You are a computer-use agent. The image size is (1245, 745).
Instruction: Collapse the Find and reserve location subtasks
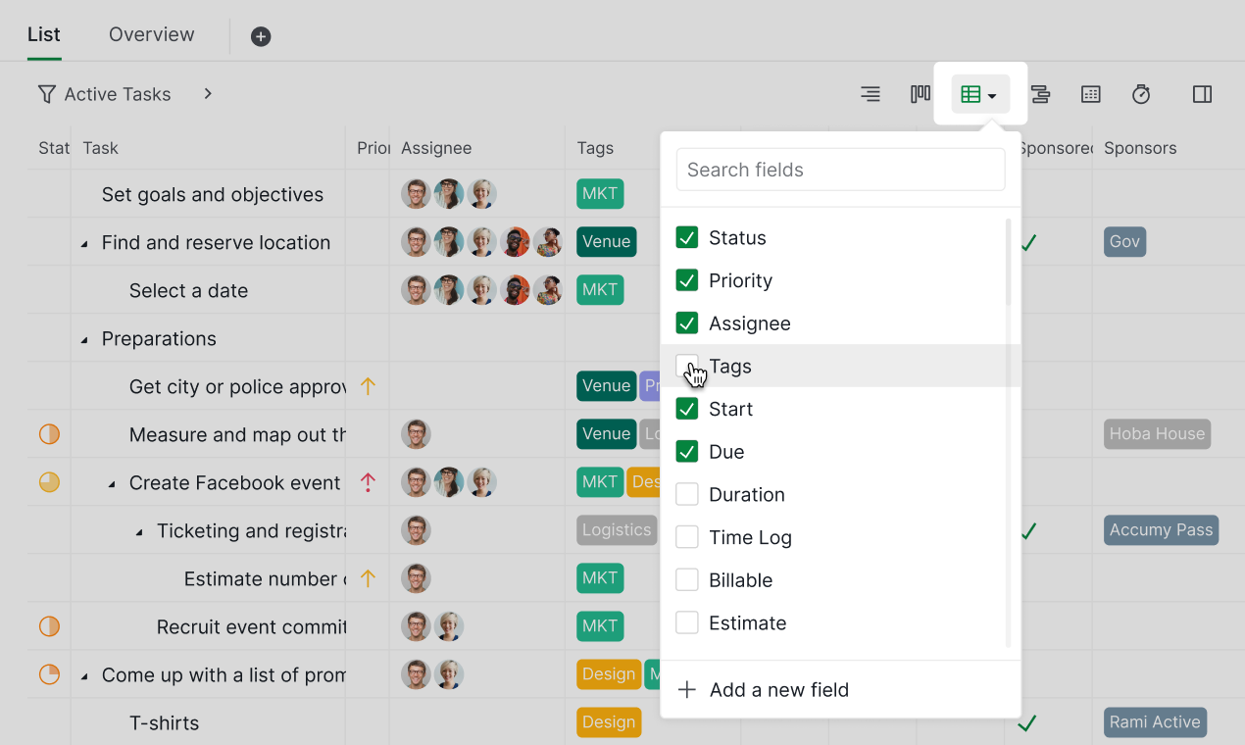[x=83, y=243]
